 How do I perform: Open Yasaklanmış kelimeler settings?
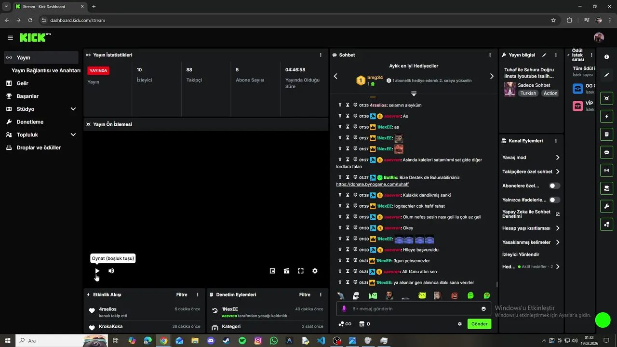(531, 242)
